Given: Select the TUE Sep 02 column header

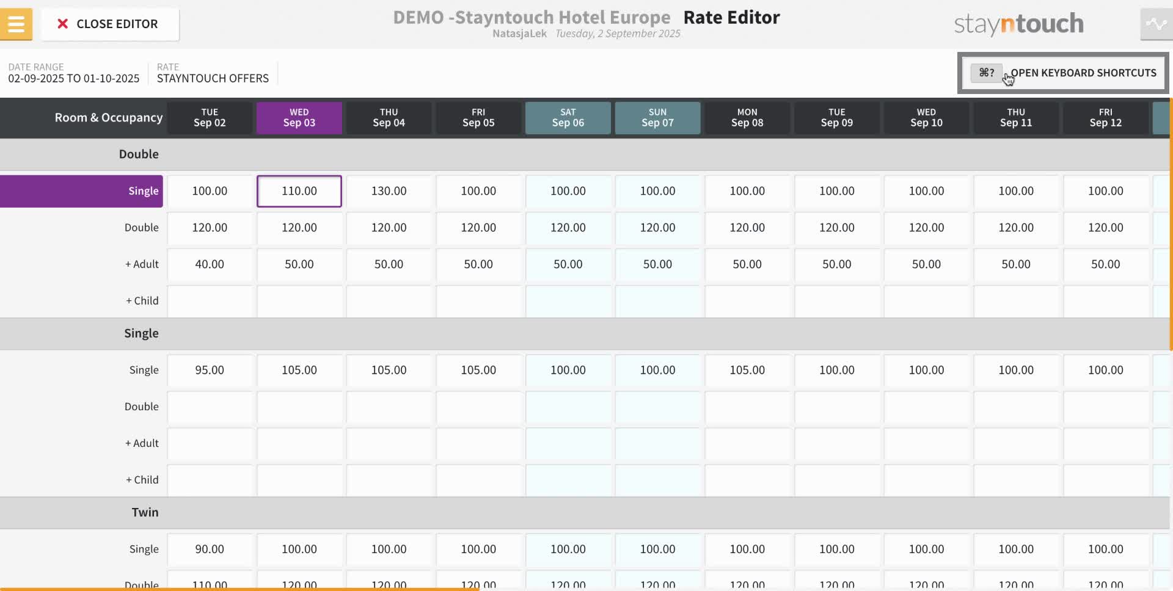Looking at the screenshot, I should (210, 117).
